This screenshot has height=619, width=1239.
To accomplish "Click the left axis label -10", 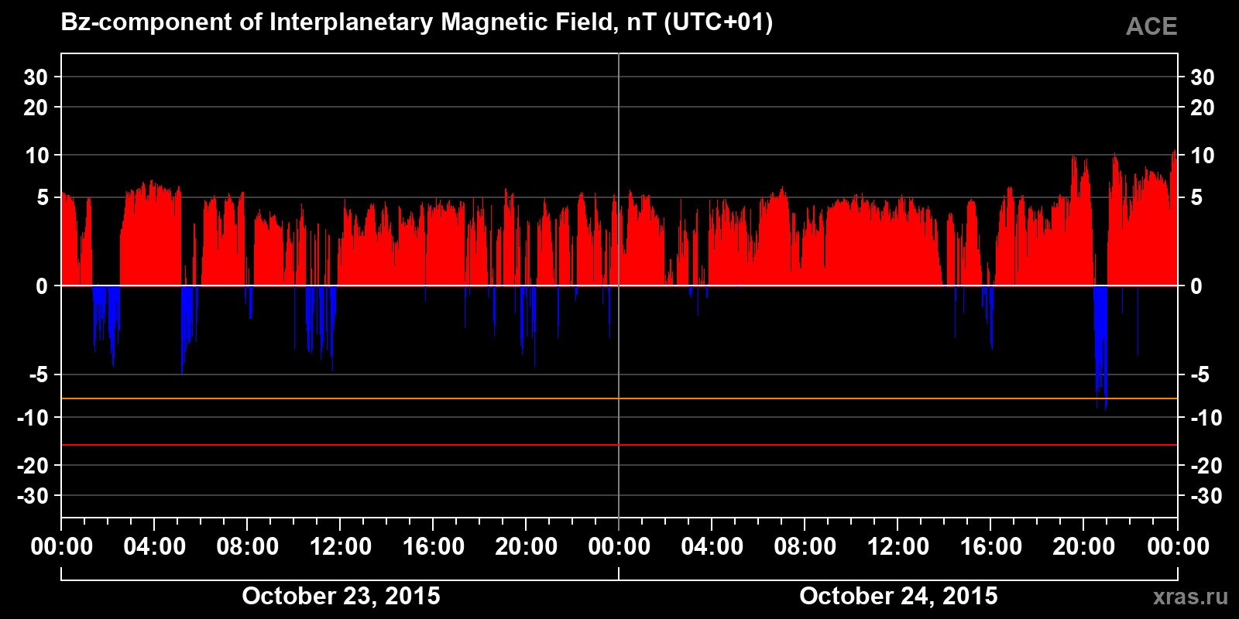I will (x=33, y=418).
